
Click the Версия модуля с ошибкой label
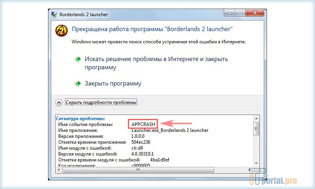[x=88, y=154]
